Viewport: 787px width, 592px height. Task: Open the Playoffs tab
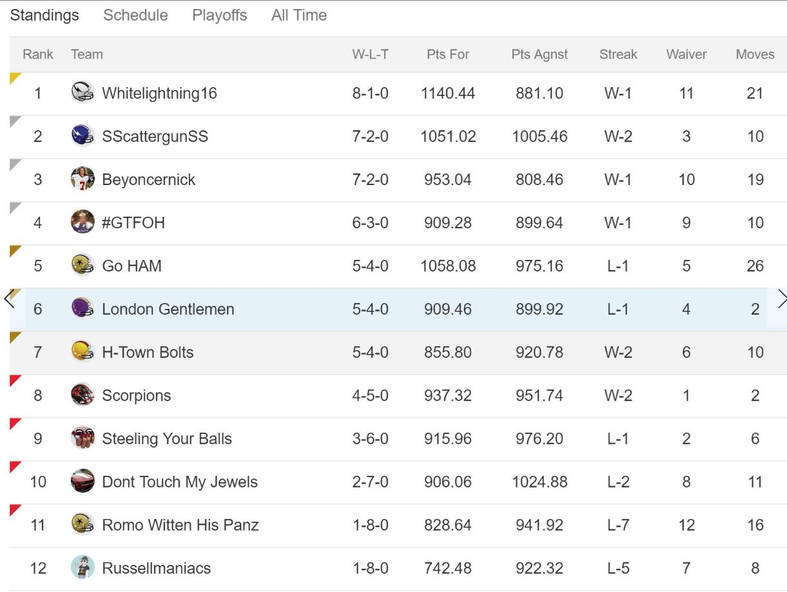219,15
